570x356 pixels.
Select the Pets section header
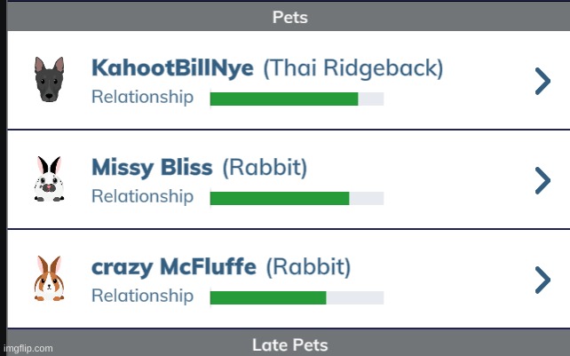pos(290,17)
